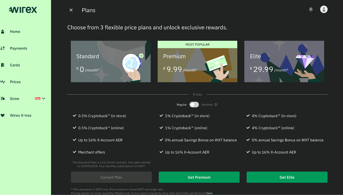Click the Boosted info icon
The image size is (343, 195).
click(216, 105)
